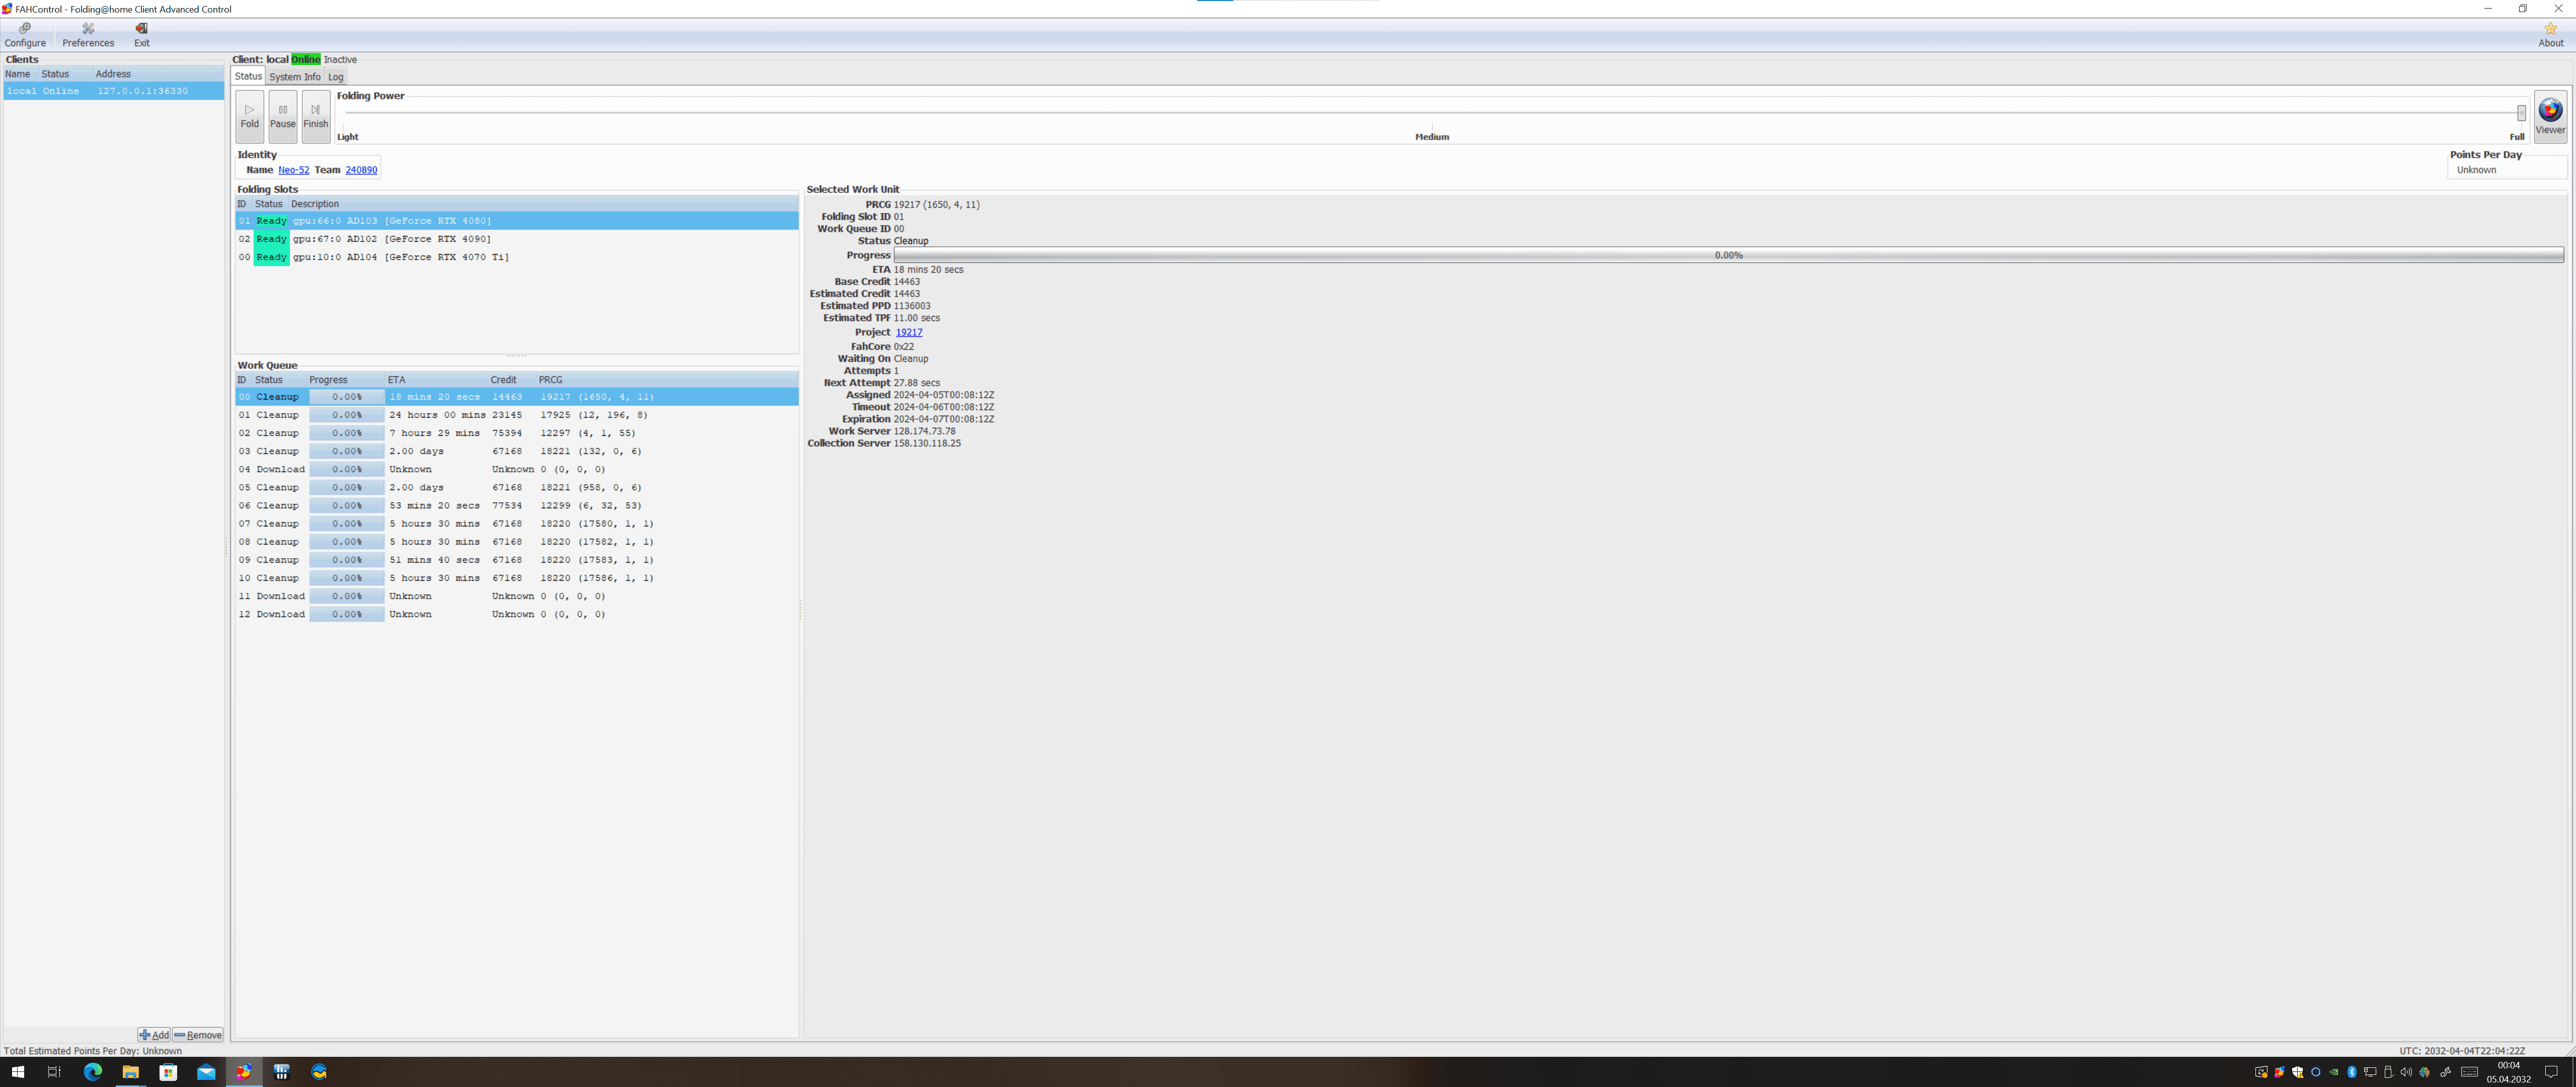This screenshot has width=2576, height=1087.
Task: Open the Log tab
Action: [336, 76]
